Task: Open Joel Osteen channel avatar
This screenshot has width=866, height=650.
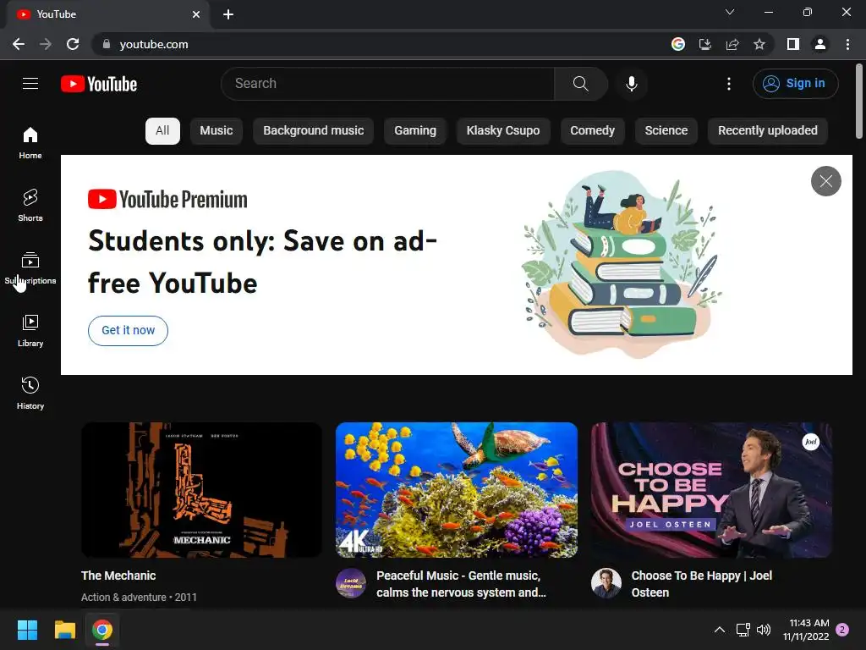Action: pos(606,583)
